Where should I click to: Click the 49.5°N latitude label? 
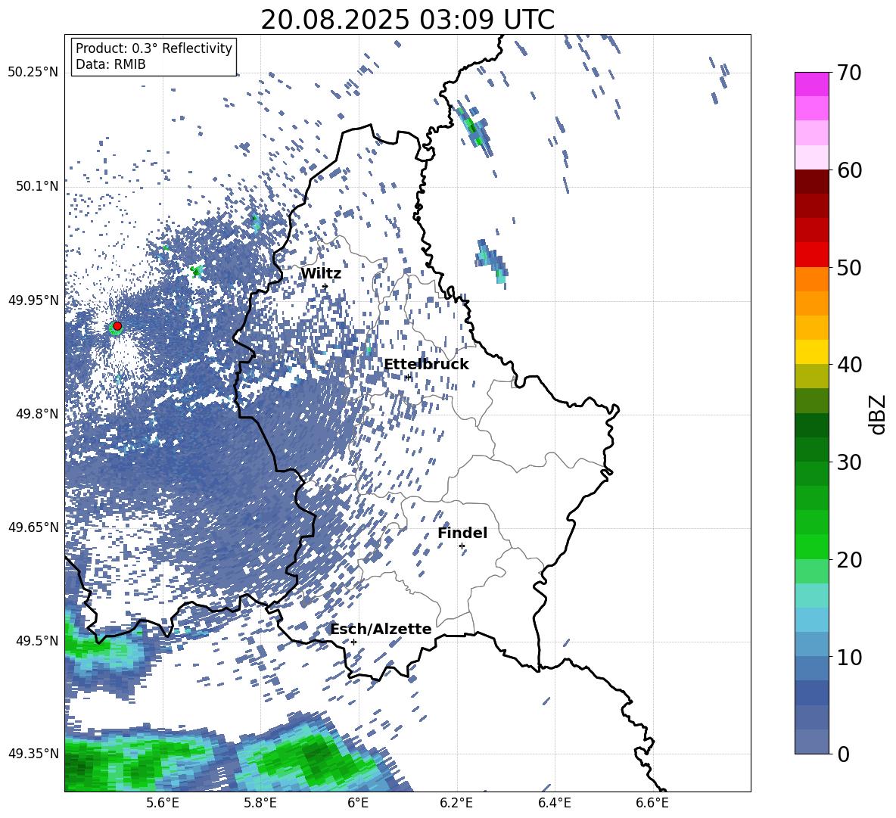pos(37,640)
